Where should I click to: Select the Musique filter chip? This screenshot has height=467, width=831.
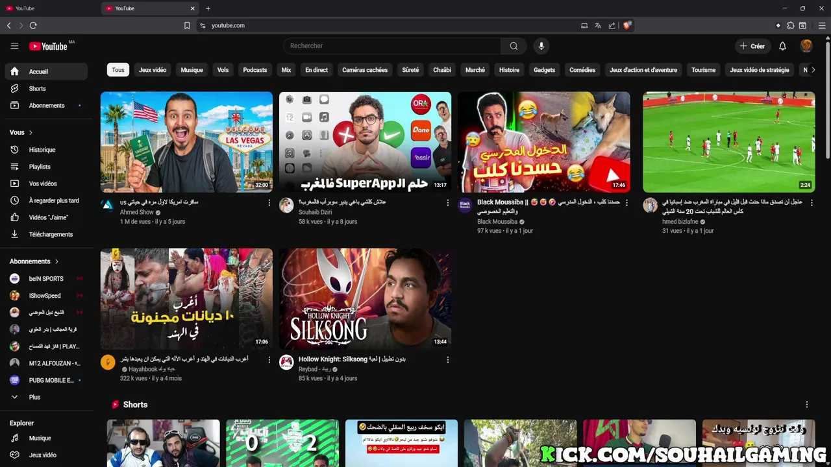click(192, 70)
